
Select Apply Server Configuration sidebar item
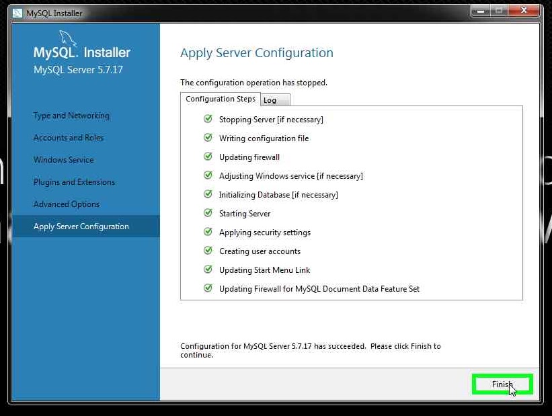pos(86,226)
